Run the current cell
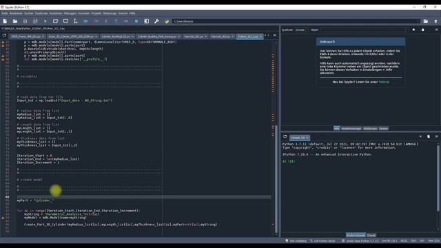 tap(55, 21)
